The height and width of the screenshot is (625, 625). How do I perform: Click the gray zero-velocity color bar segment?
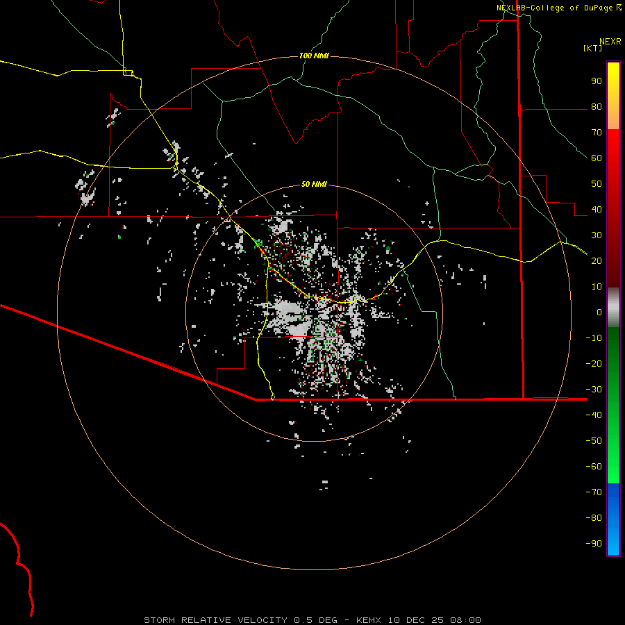click(613, 308)
